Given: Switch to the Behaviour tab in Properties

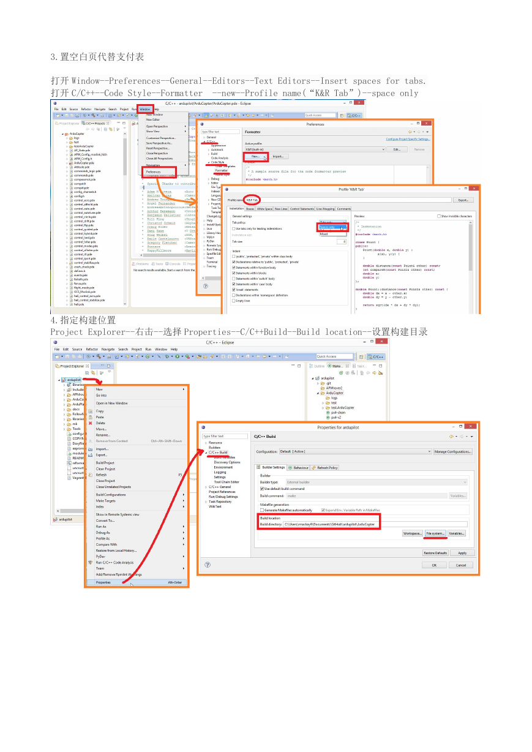Looking at the screenshot, I should tap(298, 467).
